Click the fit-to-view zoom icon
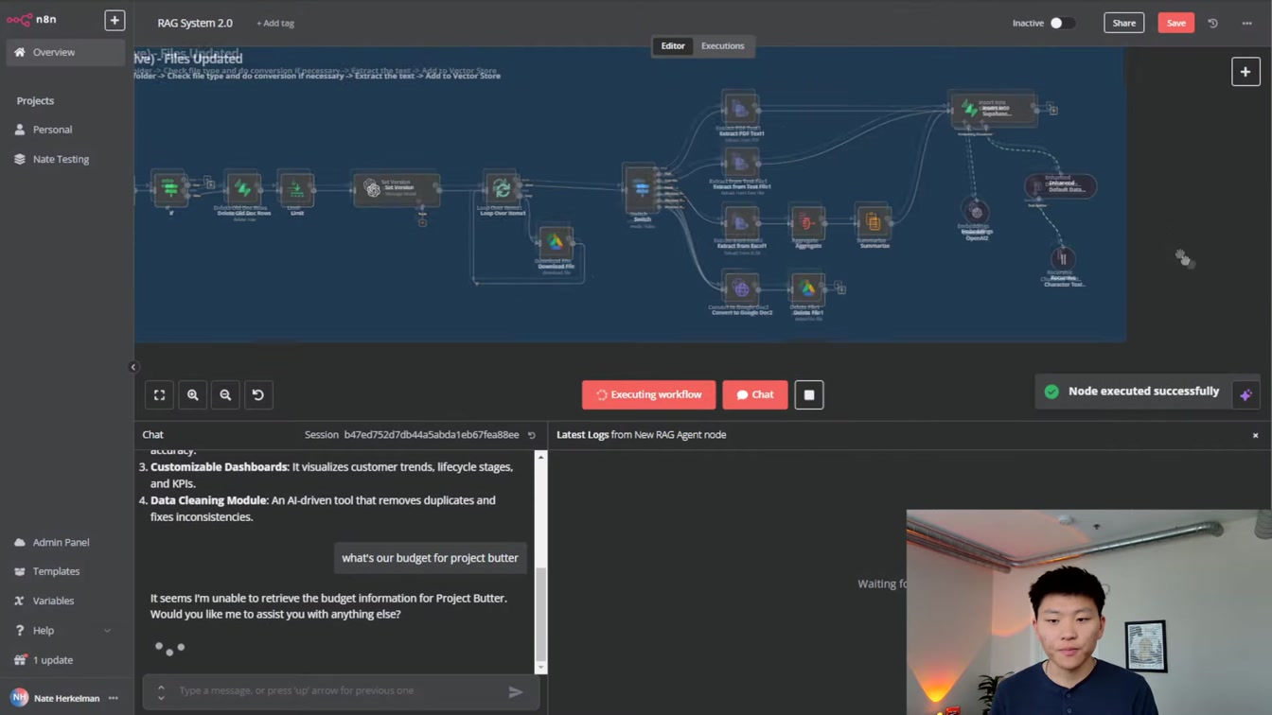 (x=160, y=395)
